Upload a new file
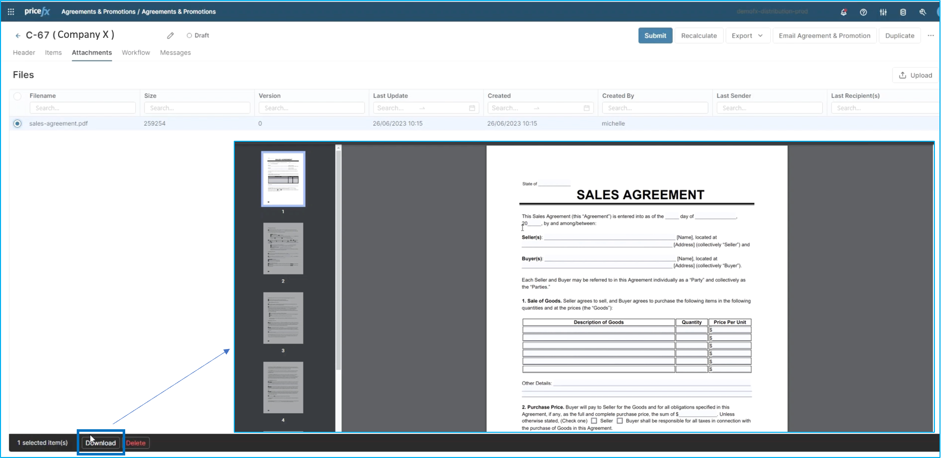Image resolution: width=941 pixels, height=458 pixels. 915,75
